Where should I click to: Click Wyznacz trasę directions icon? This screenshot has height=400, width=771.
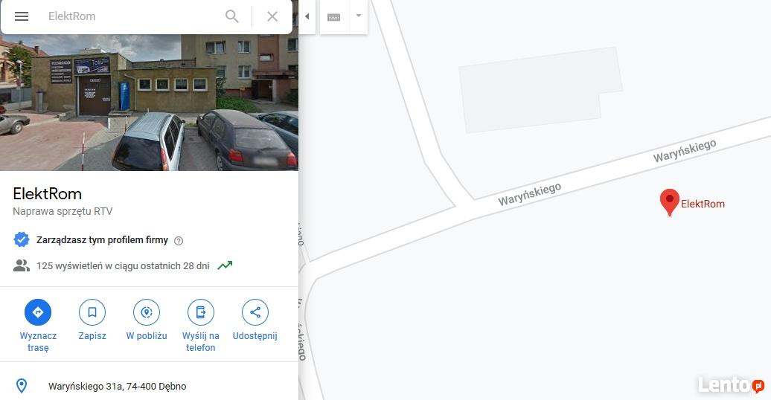pos(38,312)
